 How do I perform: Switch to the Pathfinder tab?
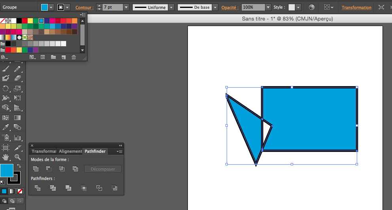coord(95,152)
